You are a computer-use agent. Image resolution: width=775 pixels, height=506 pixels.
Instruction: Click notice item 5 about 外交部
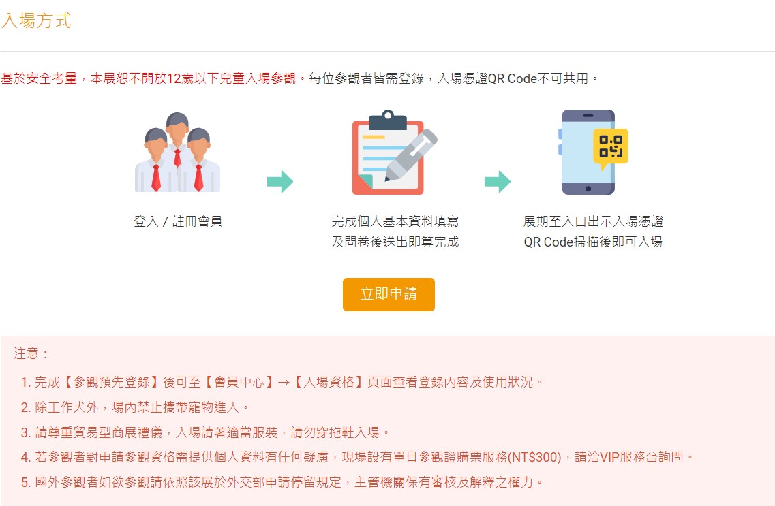282,481
